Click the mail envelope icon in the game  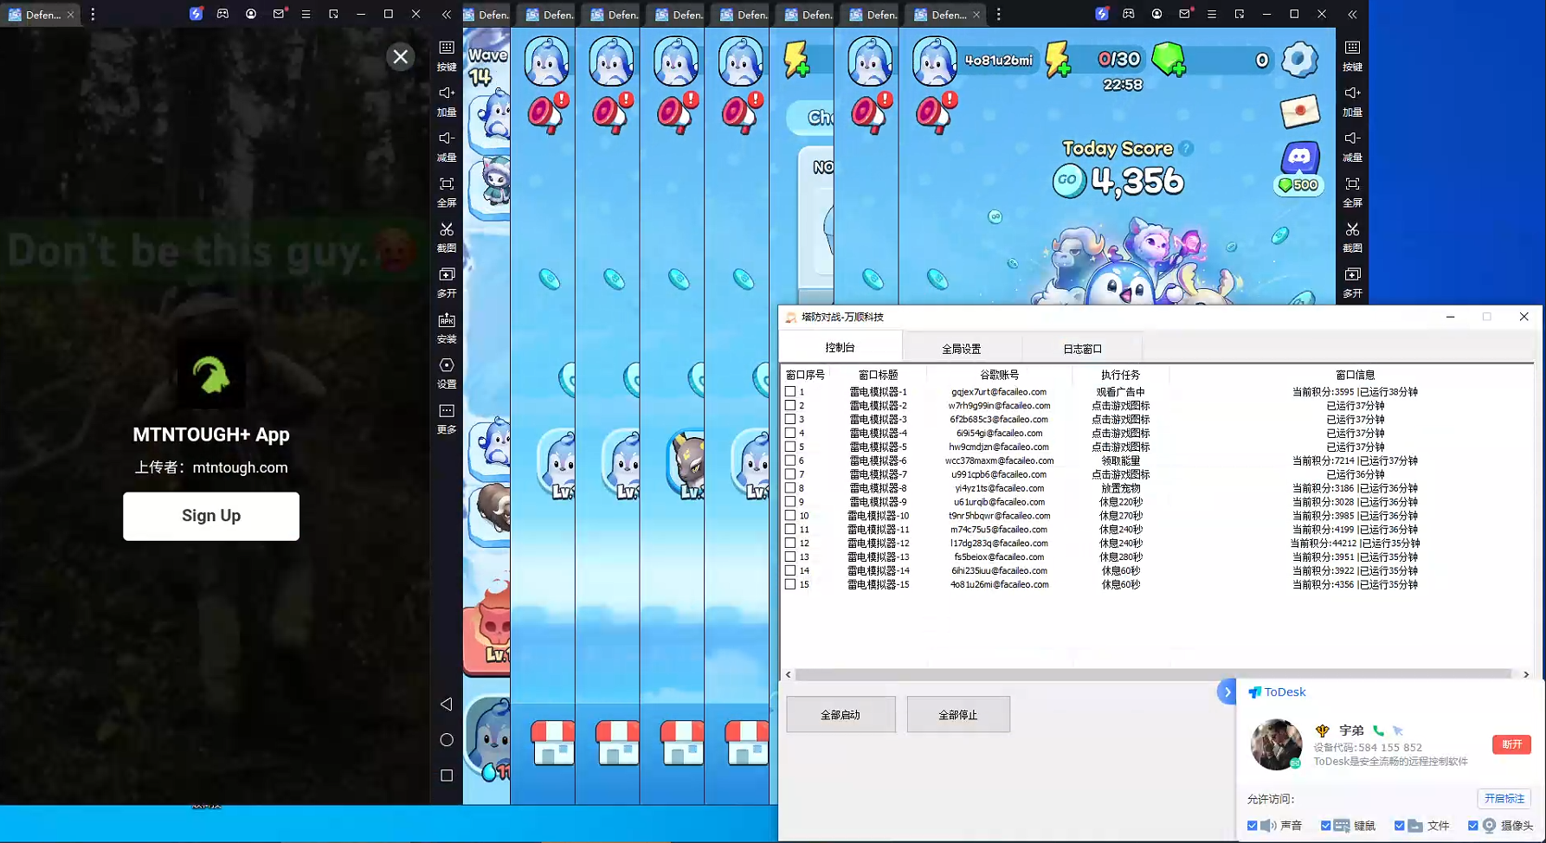click(1299, 111)
